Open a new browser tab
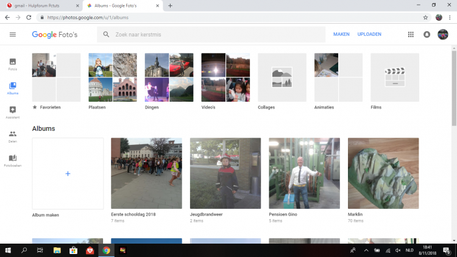The image size is (457, 257). (170, 5)
